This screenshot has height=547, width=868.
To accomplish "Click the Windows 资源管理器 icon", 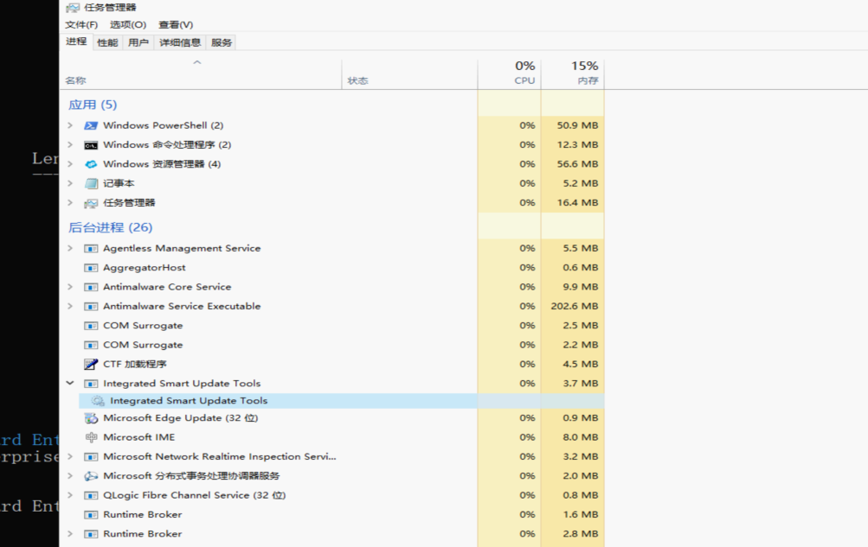I will 91,164.
